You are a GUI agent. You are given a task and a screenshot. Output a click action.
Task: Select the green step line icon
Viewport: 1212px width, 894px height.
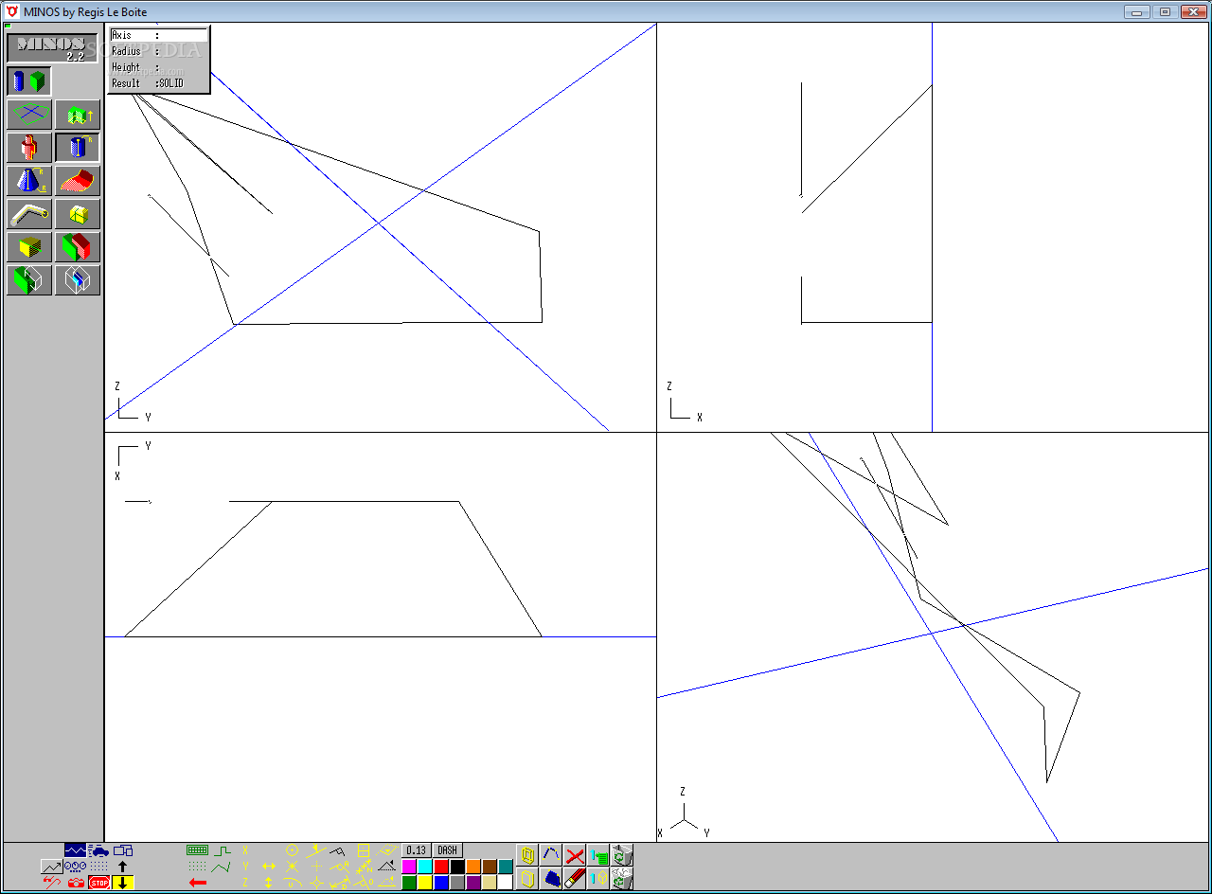pyautogui.click(x=222, y=850)
